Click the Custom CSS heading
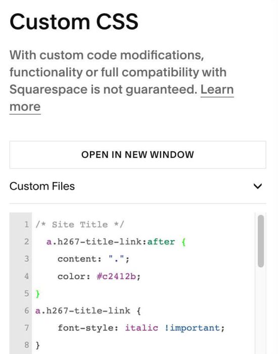This screenshot has height=354, width=278. (x=74, y=22)
